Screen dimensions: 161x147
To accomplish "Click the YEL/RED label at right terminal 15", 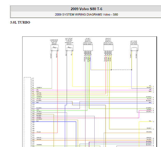I will 149,139.
